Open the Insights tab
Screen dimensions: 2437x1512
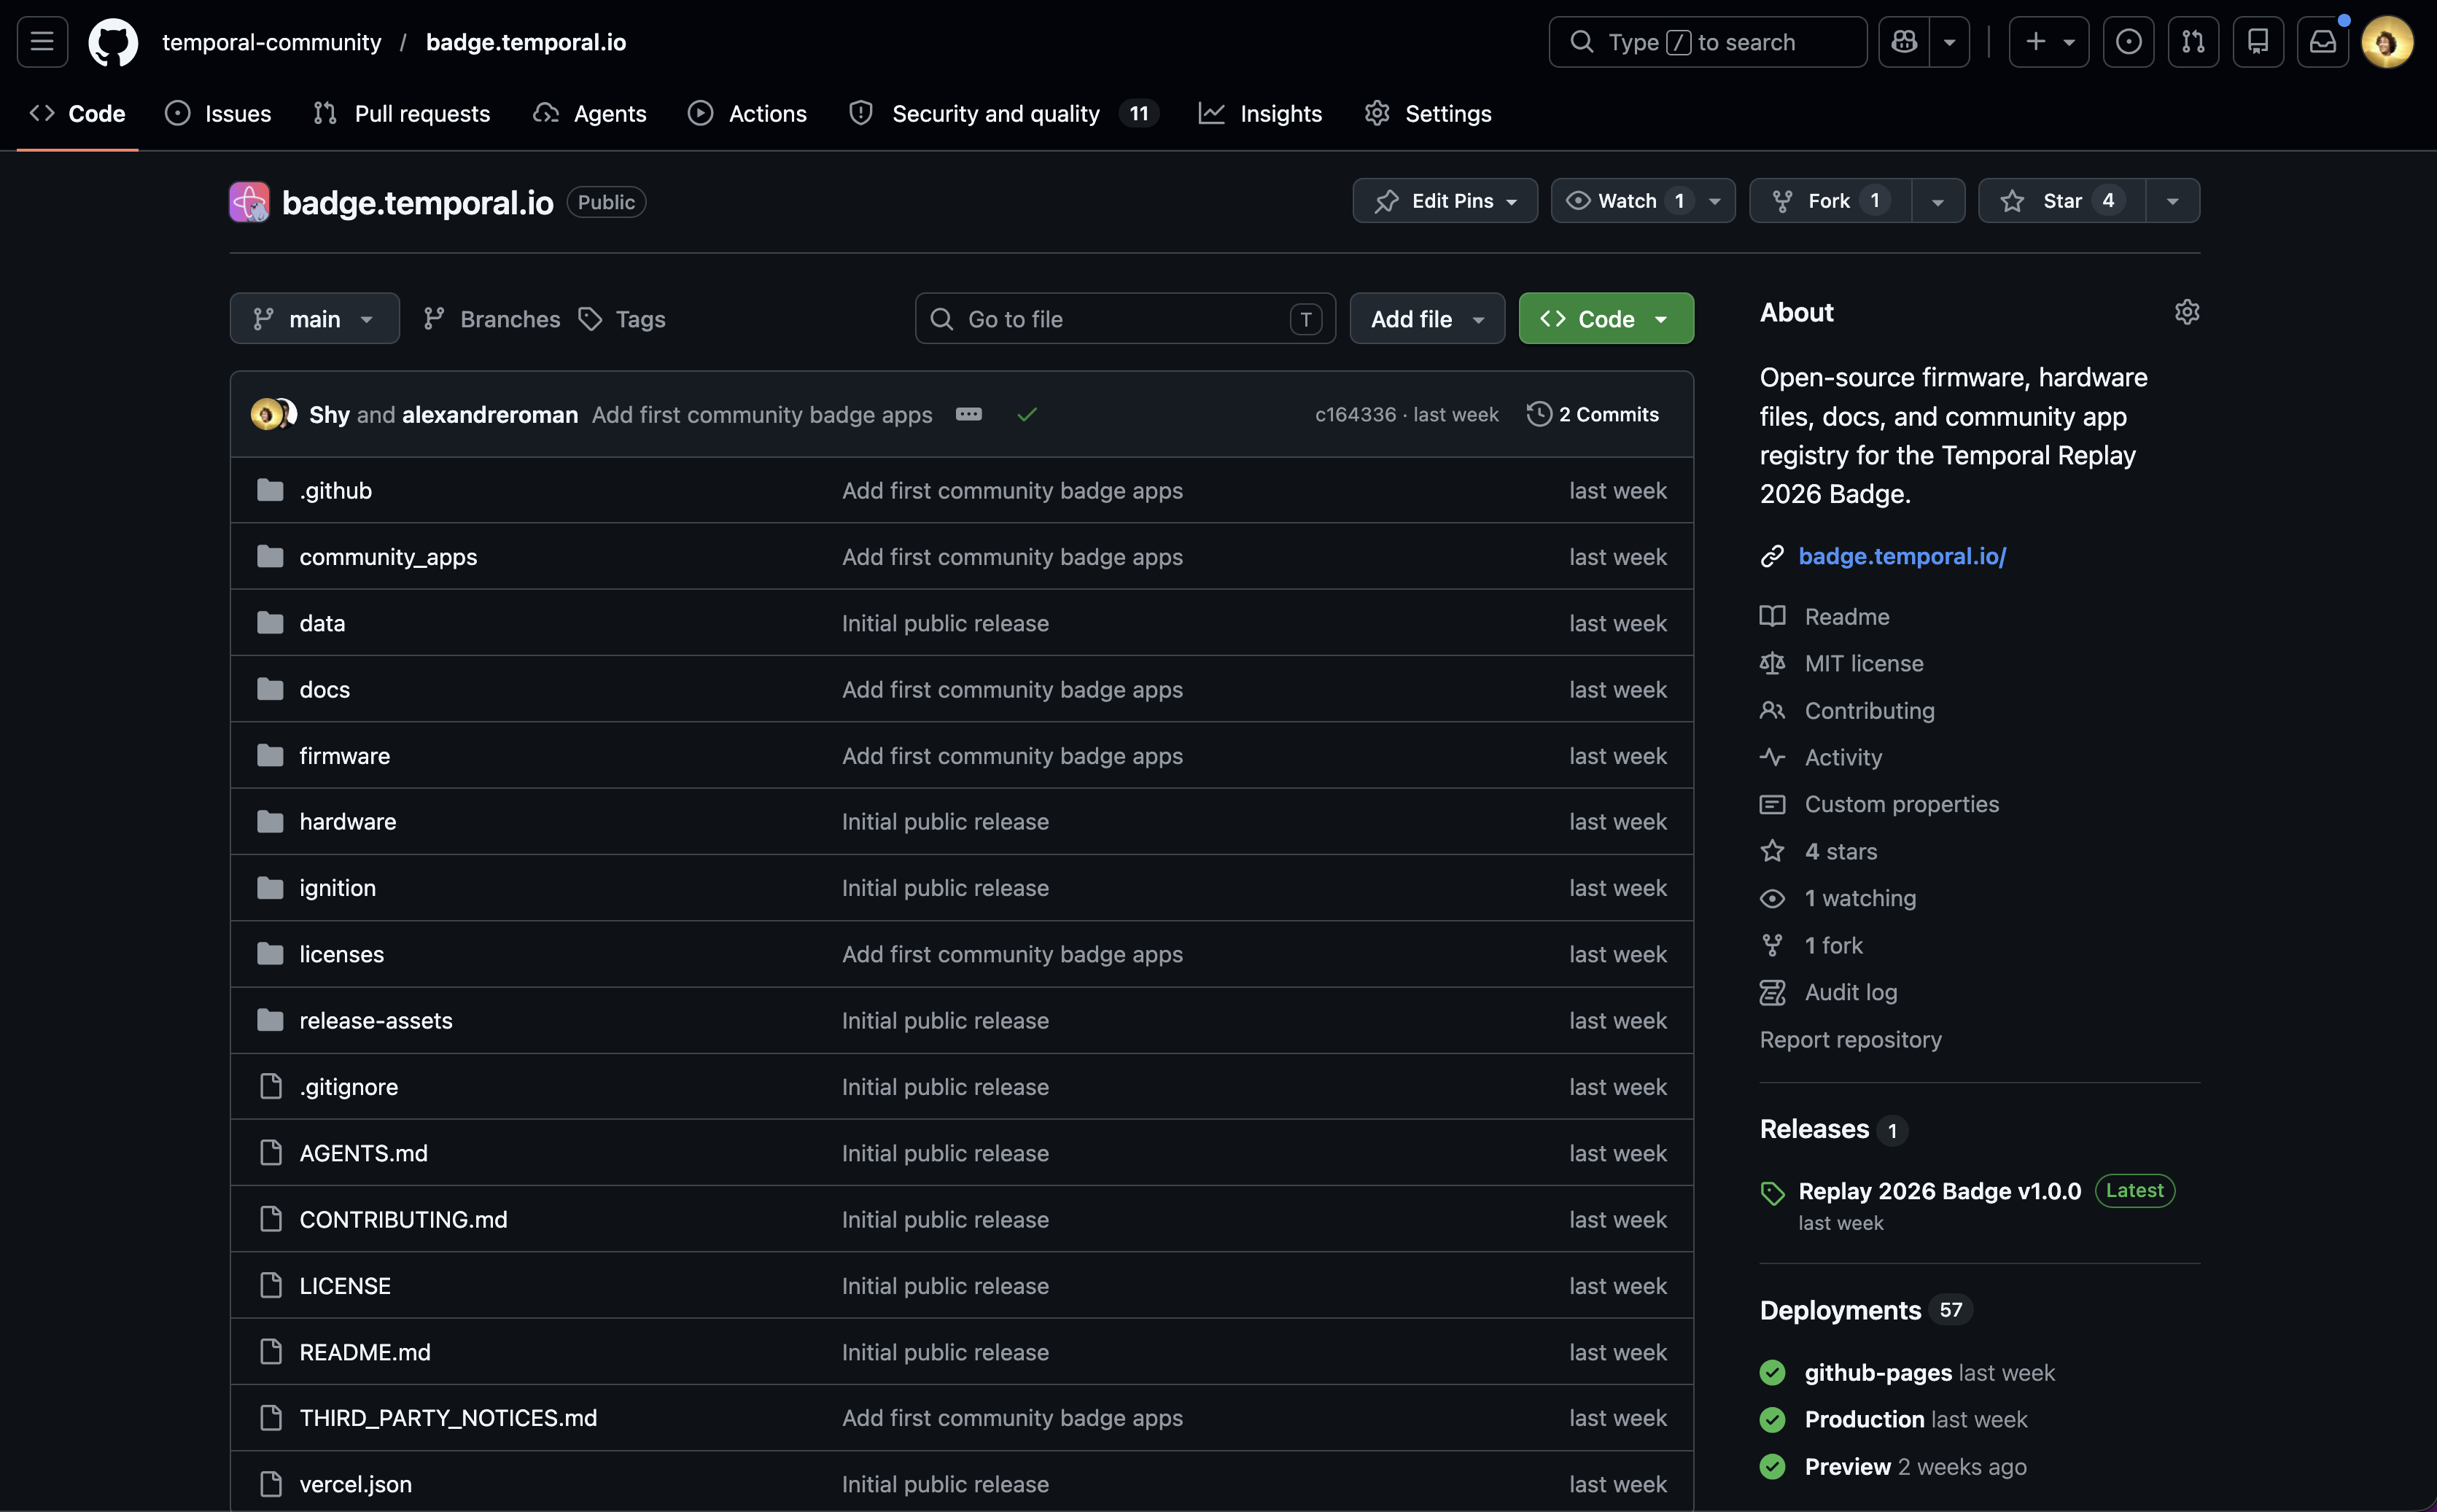coord(1261,114)
